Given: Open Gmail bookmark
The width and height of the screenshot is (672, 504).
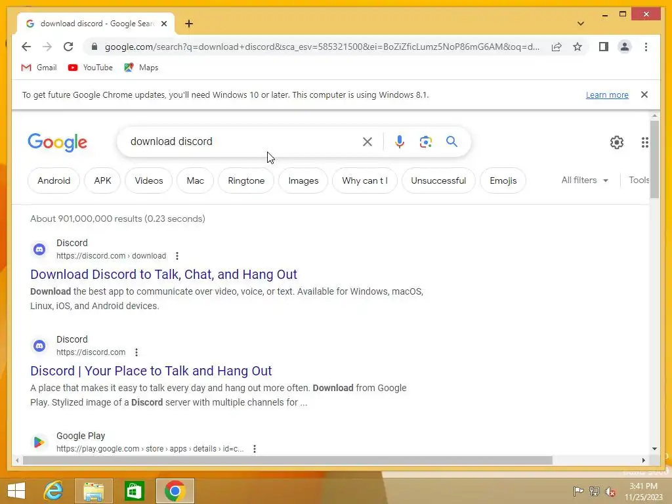Looking at the screenshot, I should (39, 68).
